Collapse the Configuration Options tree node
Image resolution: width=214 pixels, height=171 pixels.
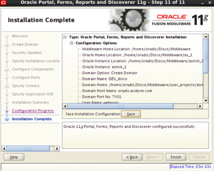coord(71,43)
